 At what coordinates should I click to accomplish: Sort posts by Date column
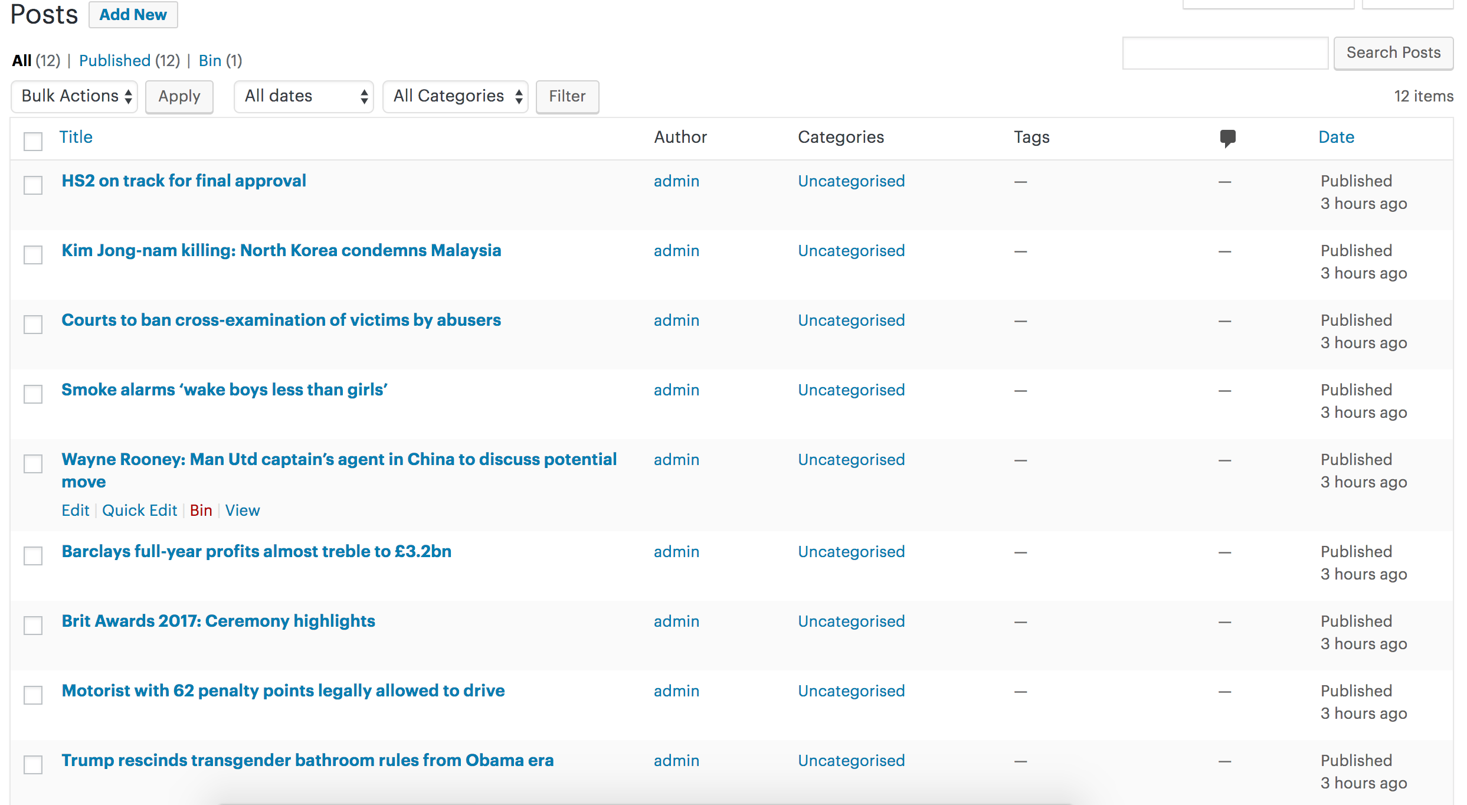pyautogui.click(x=1336, y=137)
